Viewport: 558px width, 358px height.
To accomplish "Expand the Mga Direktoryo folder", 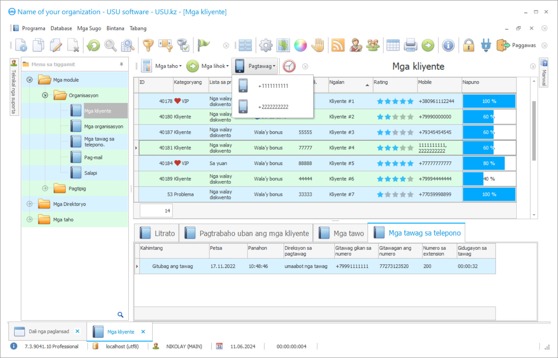I will (x=29, y=204).
